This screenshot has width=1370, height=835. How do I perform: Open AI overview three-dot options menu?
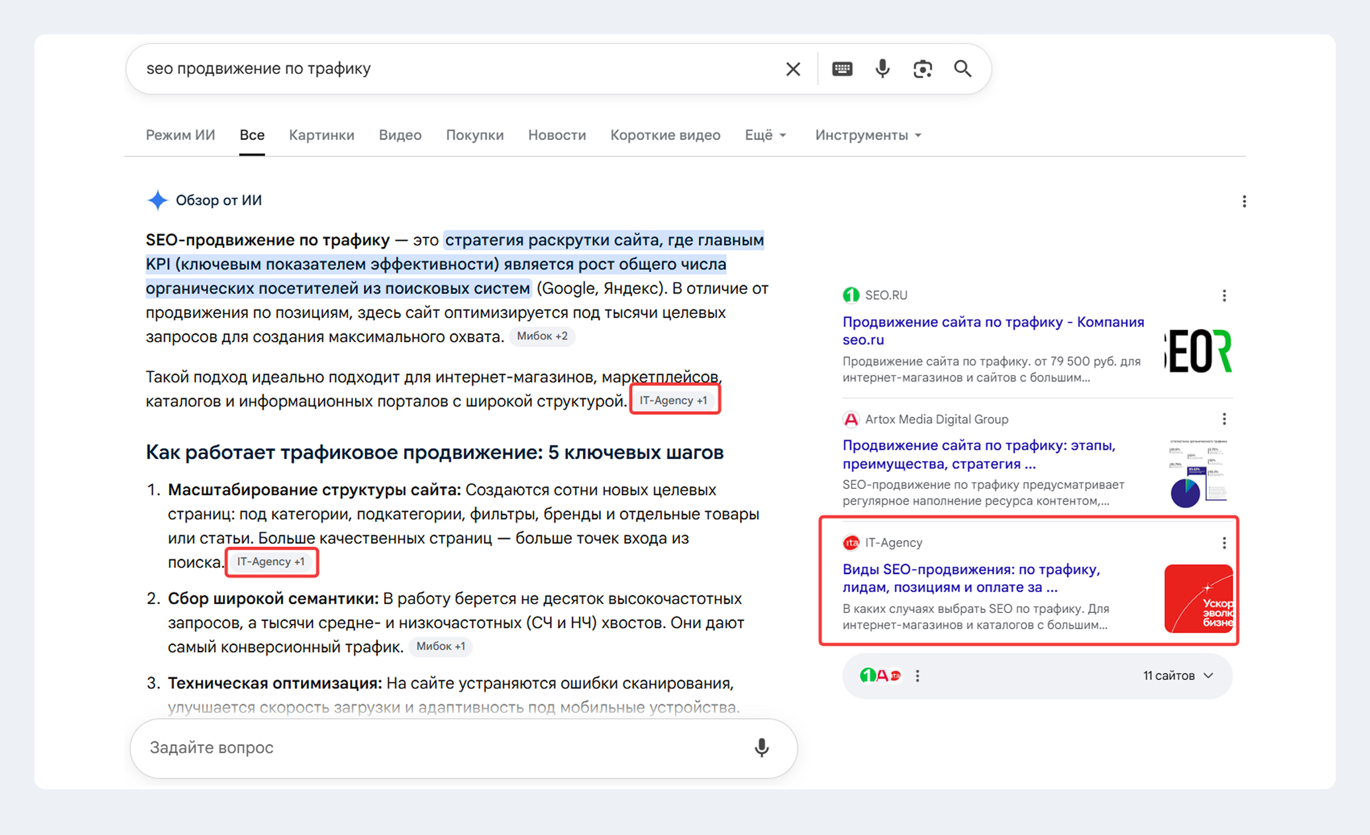(1244, 201)
